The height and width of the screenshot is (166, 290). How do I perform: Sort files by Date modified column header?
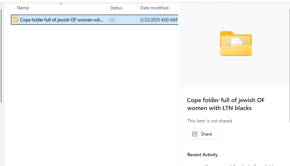coord(154,8)
